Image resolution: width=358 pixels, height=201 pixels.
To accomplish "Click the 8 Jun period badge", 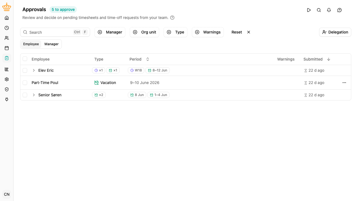I will [x=137, y=95].
